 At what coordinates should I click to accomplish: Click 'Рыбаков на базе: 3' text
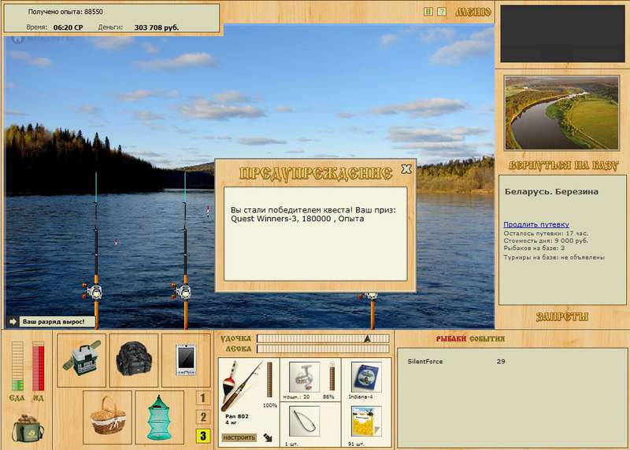coord(534,249)
